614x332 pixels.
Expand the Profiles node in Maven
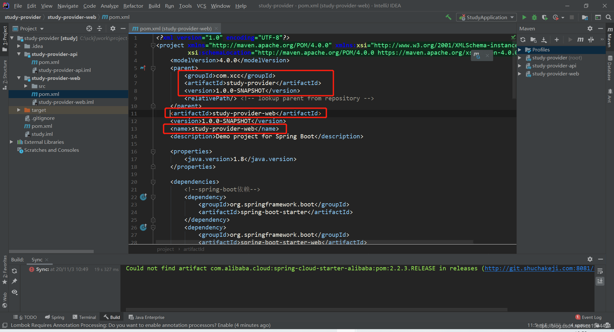click(x=520, y=50)
